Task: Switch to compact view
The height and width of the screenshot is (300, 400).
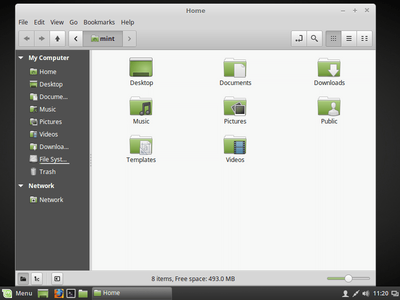Action: click(x=364, y=39)
